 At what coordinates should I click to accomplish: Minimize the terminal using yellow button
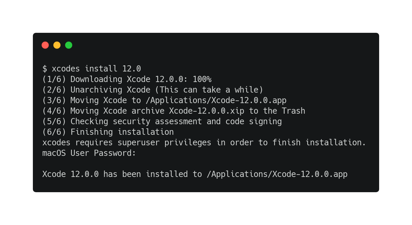(x=57, y=45)
